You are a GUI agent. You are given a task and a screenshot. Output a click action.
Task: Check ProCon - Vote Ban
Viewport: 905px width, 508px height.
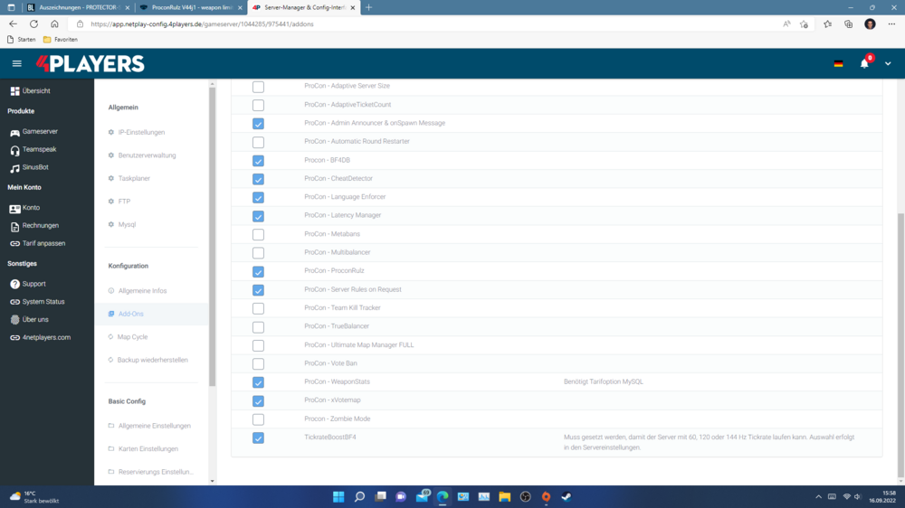(258, 364)
